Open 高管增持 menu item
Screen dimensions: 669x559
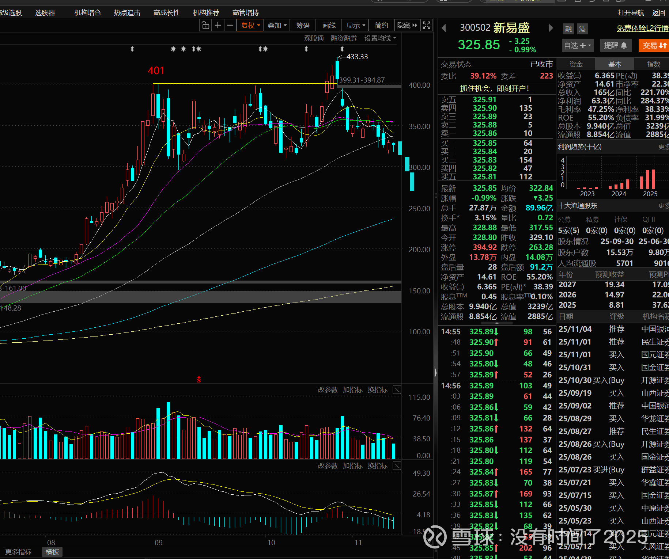point(246,13)
